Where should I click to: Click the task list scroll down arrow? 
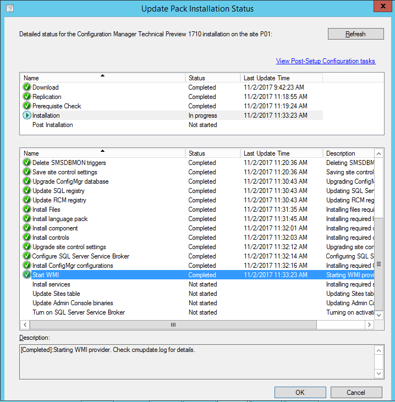coord(378,315)
